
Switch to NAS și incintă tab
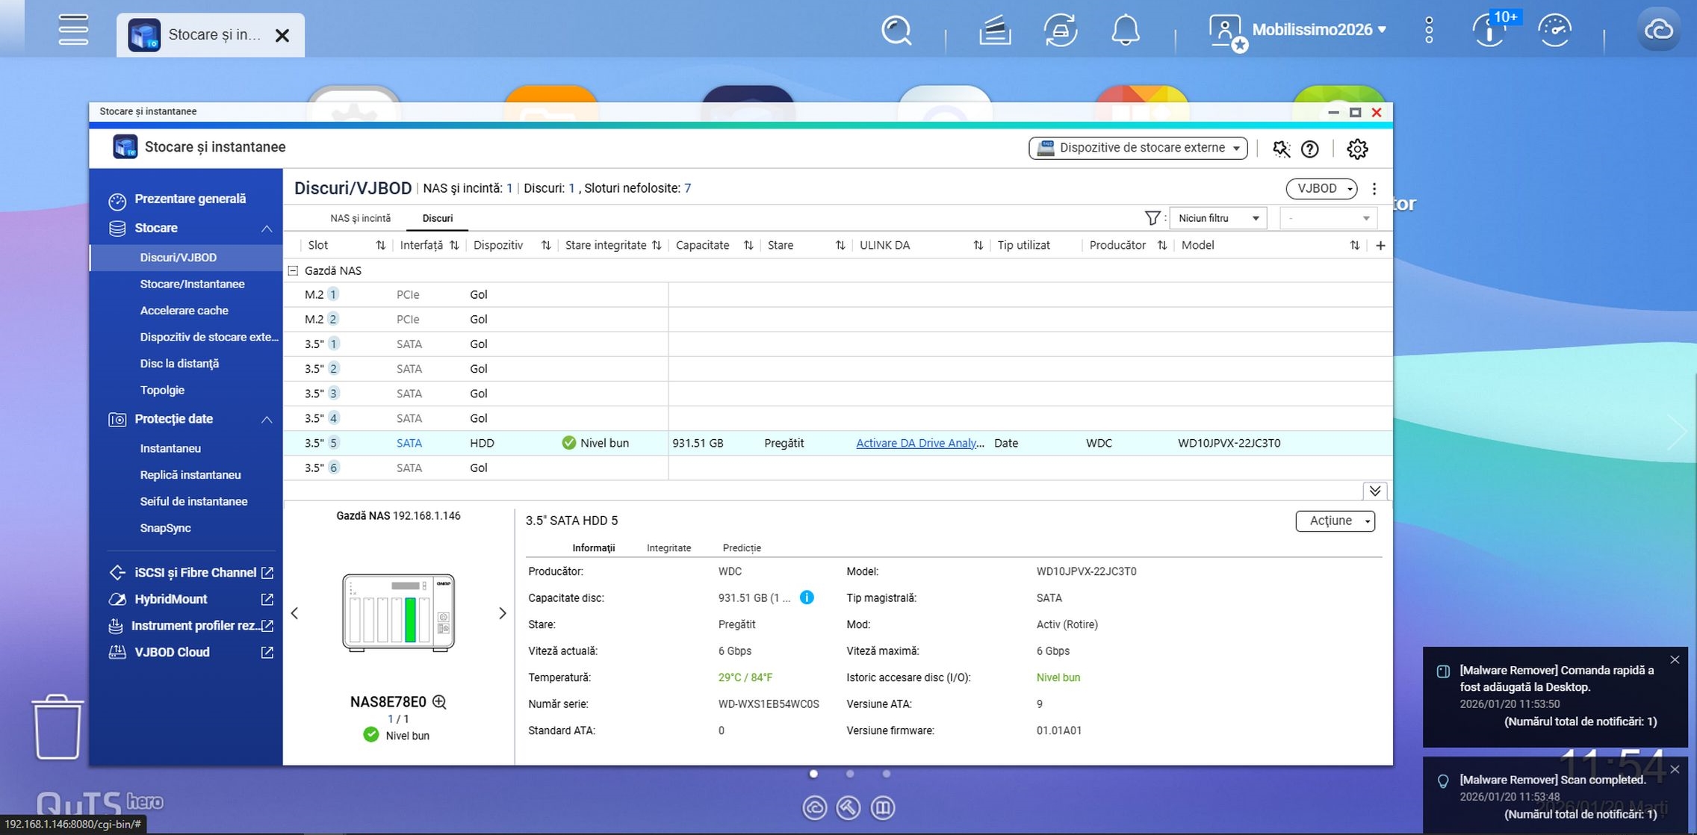pyautogui.click(x=360, y=218)
